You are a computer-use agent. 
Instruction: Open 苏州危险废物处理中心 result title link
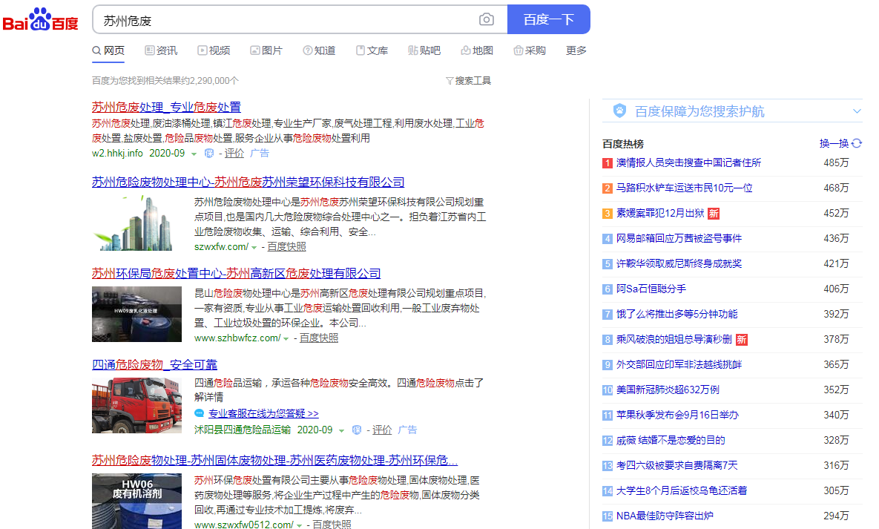248,182
